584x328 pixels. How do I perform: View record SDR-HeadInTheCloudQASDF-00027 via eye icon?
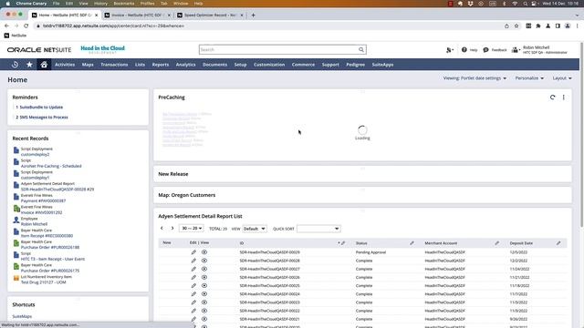click(x=204, y=269)
